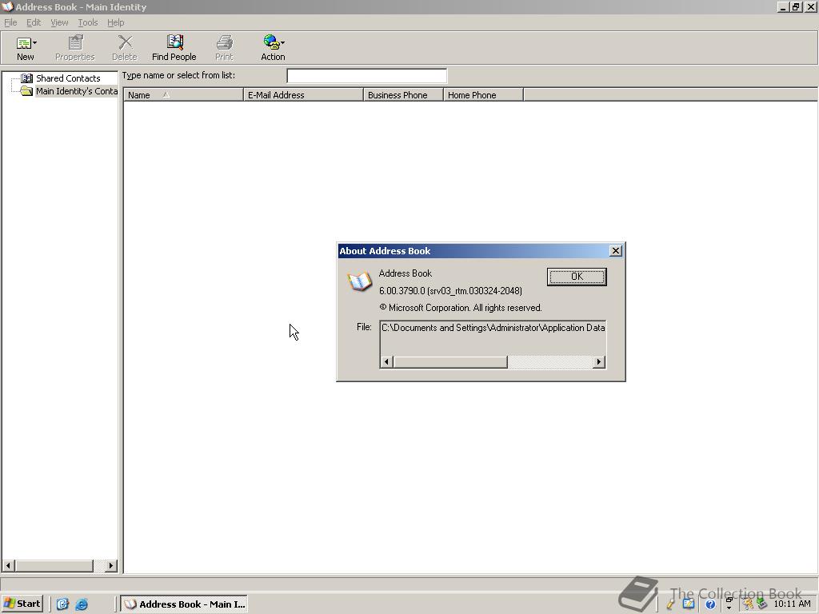Viewport: 819px width, 614px height.
Task: Sort by the Business Phone column header
Action: (403, 95)
